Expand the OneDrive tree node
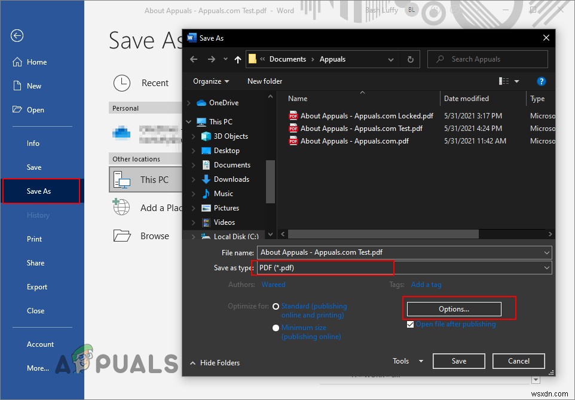This screenshot has height=400, width=575. tap(188, 103)
